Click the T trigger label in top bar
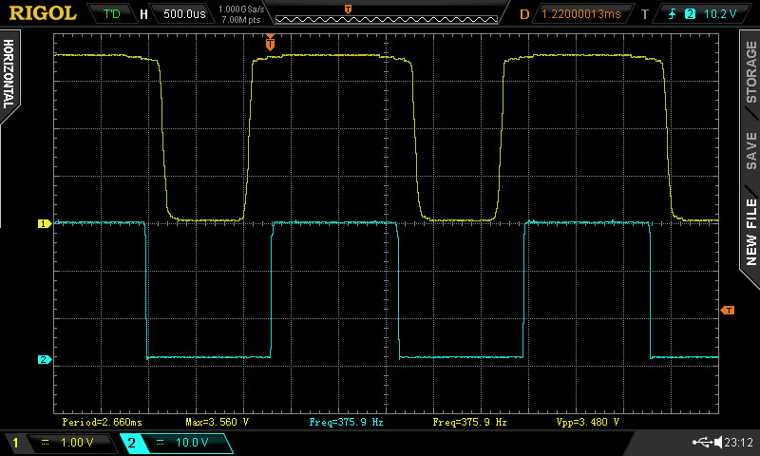760x456 pixels. click(x=645, y=14)
